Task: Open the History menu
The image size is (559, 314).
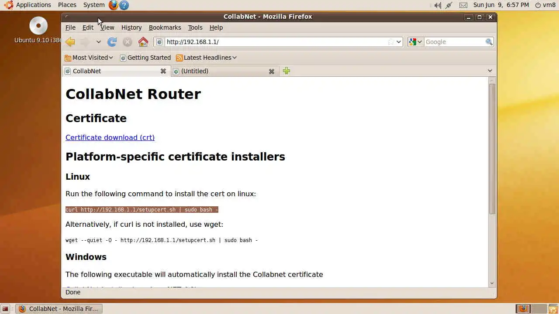Action: 131,27
